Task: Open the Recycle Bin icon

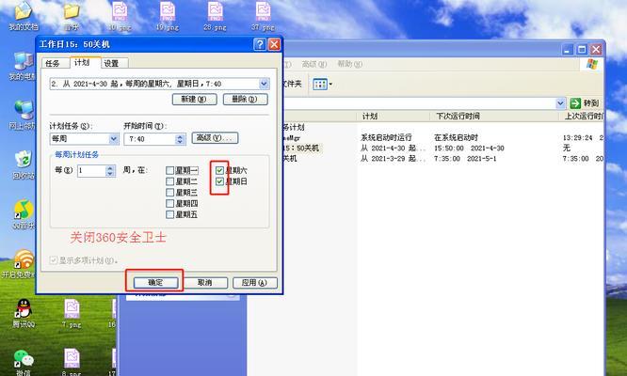Action: [24, 164]
